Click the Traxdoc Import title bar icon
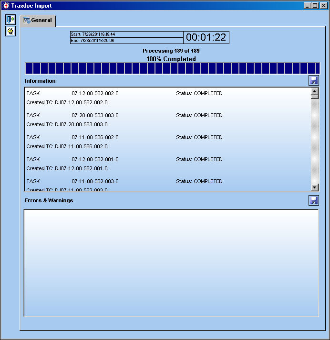Image resolution: width=330 pixels, height=340 pixels. click(x=6, y=6)
